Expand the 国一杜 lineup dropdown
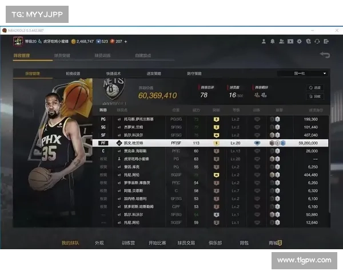Viewport: 343px width, 275px height. pyautogui.click(x=302, y=73)
